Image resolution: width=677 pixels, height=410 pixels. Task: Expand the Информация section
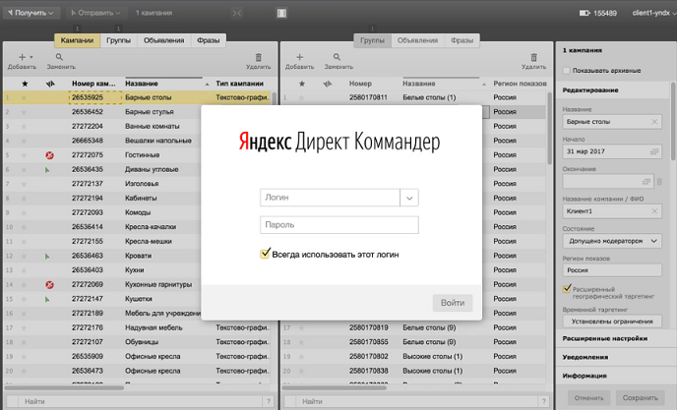614,376
